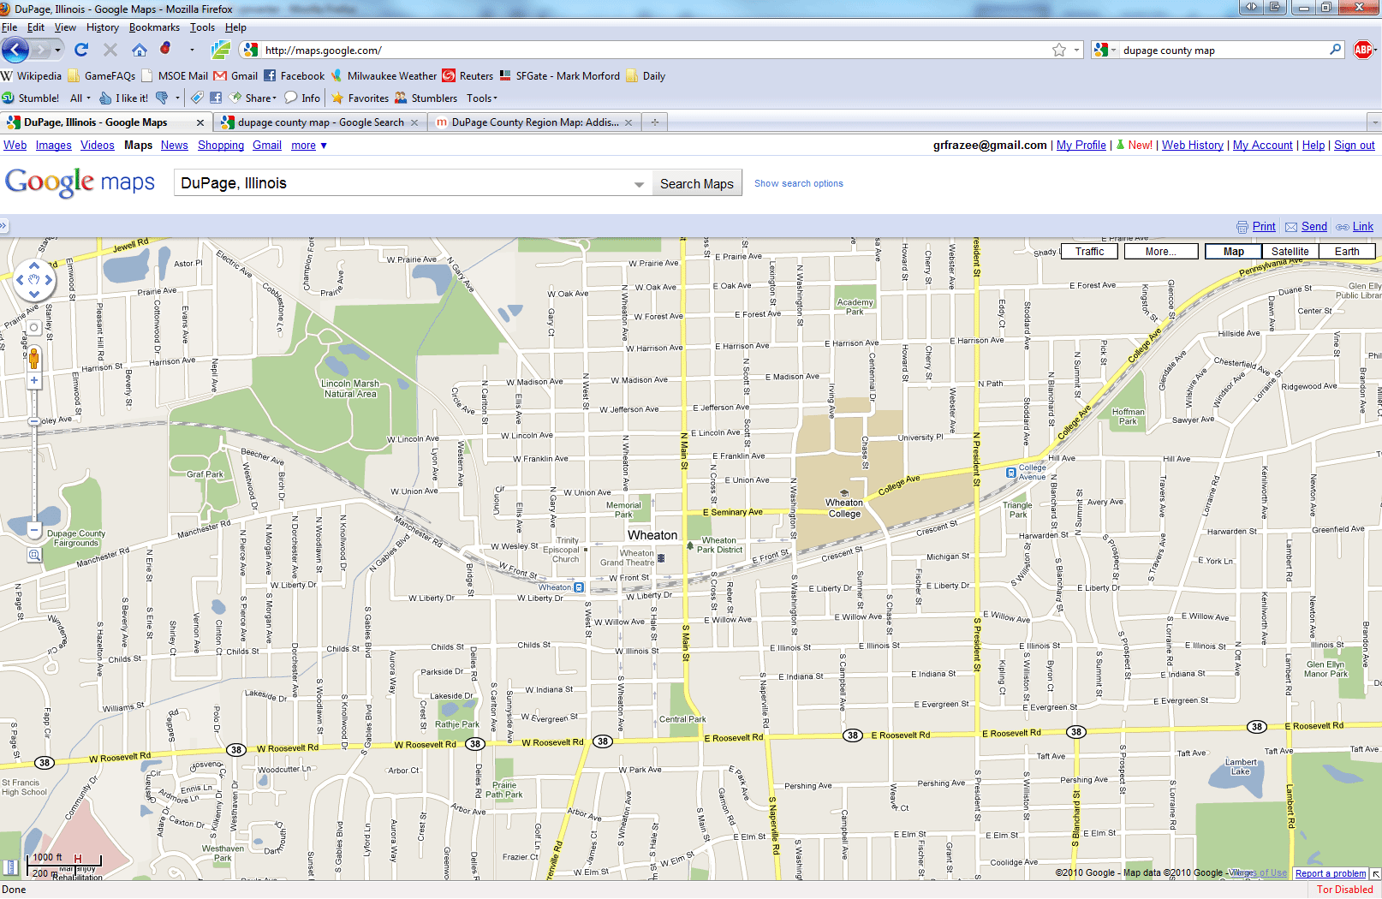Switch to dupage county map Google Search tab
Screen dimensions: 1382x899
coord(319,122)
